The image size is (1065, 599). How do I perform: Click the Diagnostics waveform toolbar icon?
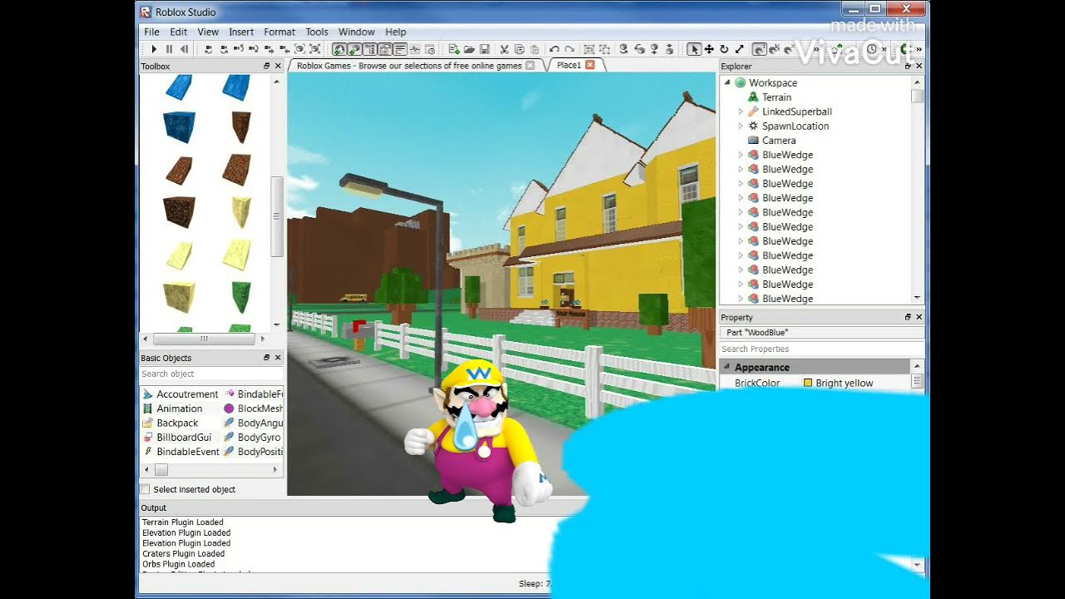point(414,49)
